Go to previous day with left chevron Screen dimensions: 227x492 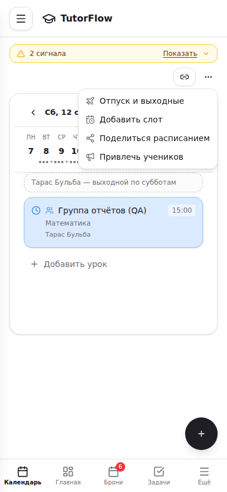click(33, 113)
